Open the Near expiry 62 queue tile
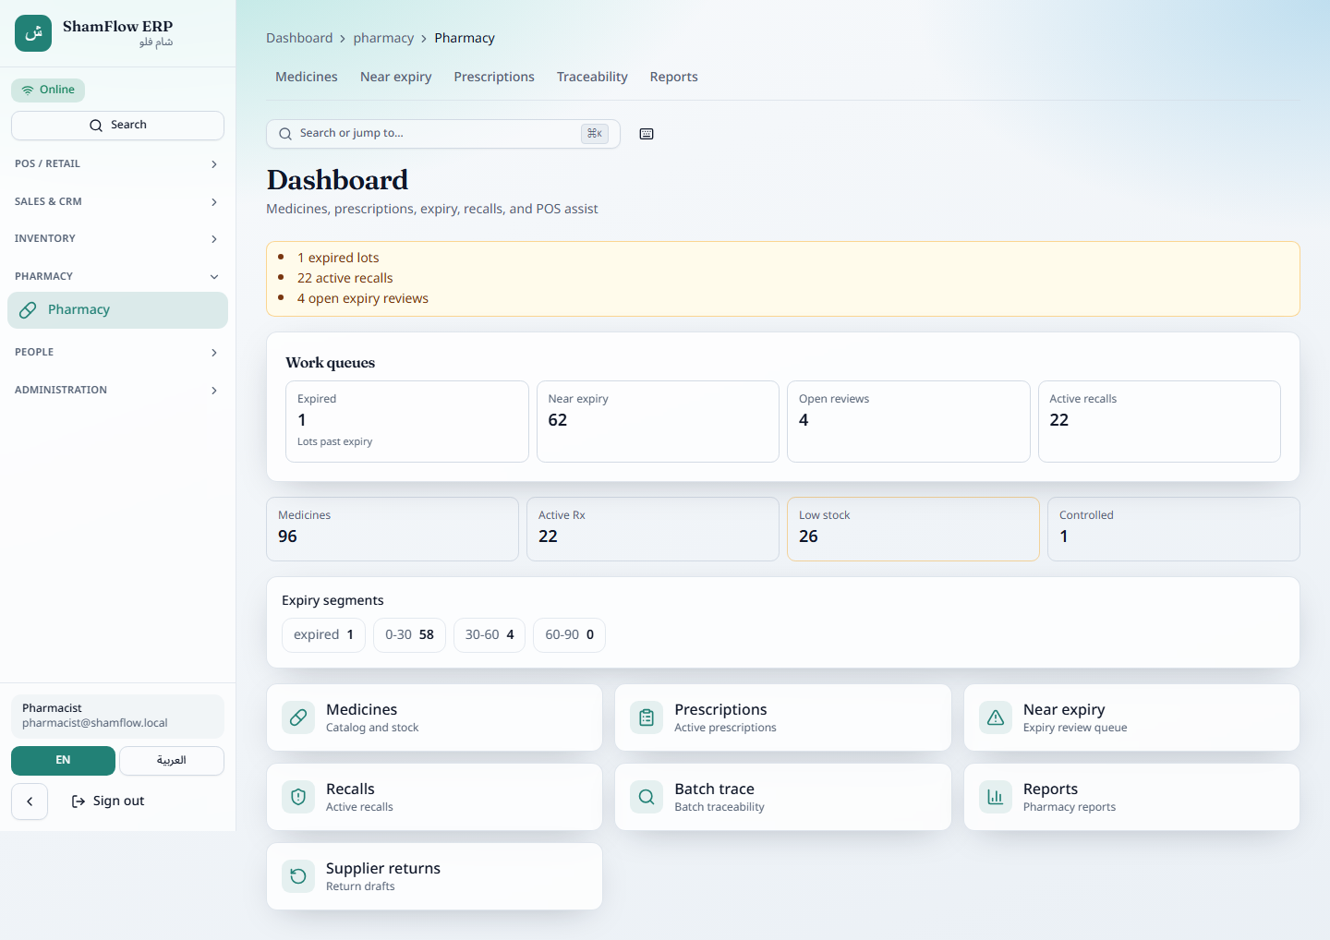 [x=658, y=421]
